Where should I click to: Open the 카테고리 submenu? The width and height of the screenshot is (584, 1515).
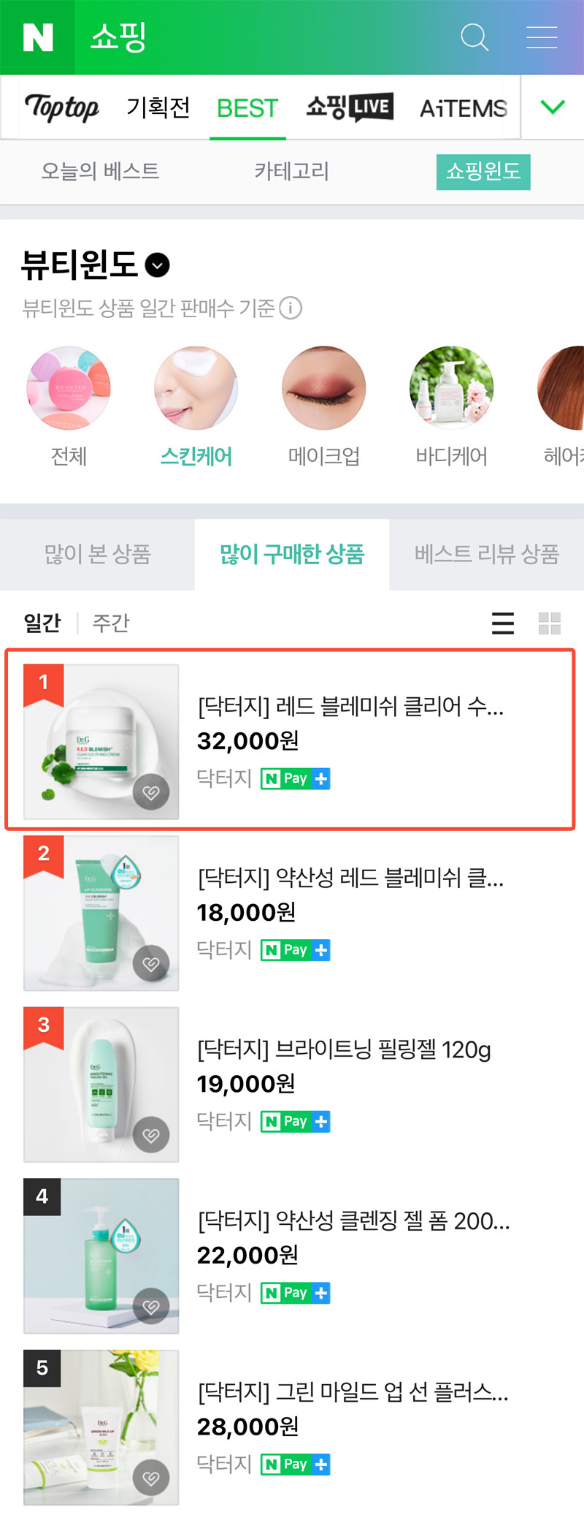click(x=292, y=171)
